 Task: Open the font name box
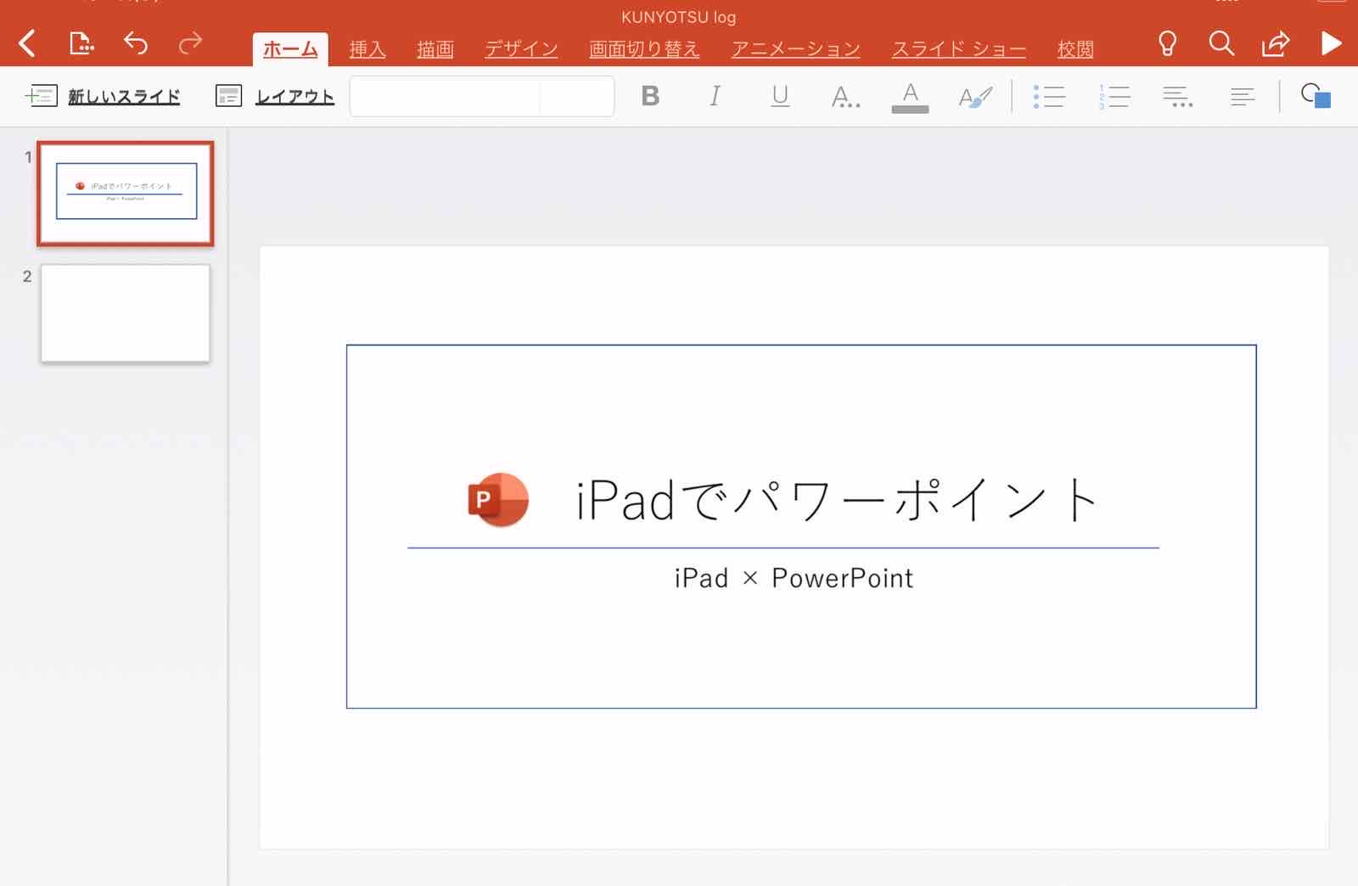pyautogui.click(x=445, y=96)
